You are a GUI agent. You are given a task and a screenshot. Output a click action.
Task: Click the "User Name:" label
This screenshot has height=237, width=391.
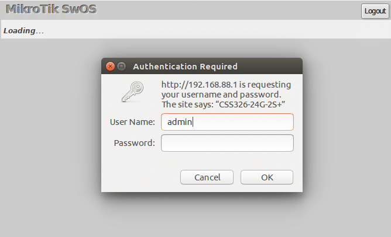[132, 122]
